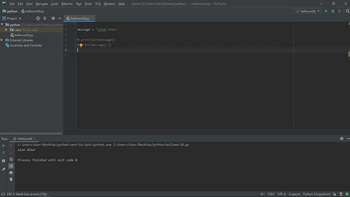Hide the Project panel with the minus icon
The height and width of the screenshot is (197, 350).
60,18
